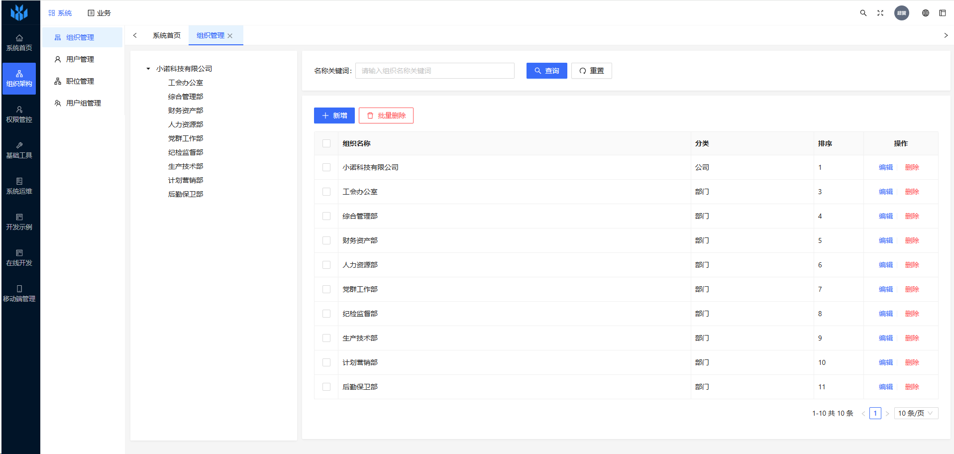The image size is (954, 454).
Task: Collapse the 小诺科技有限公司 tree node
Action: pos(148,69)
